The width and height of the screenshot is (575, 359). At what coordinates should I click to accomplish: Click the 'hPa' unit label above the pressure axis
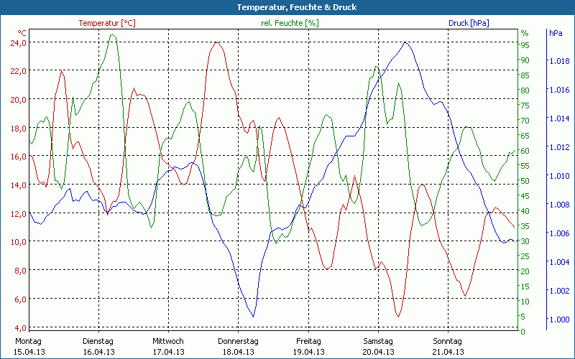(x=556, y=33)
